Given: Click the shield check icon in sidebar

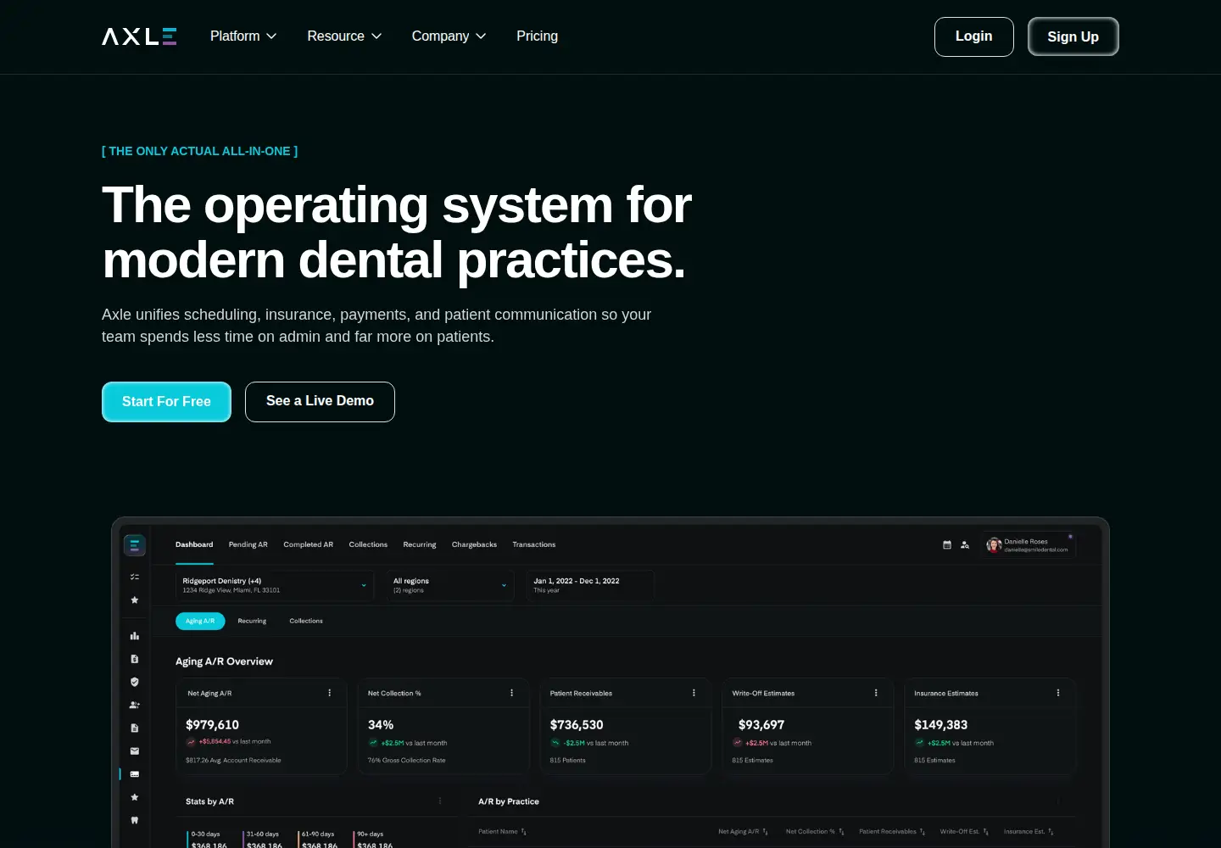Looking at the screenshot, I should coord(135,682).
